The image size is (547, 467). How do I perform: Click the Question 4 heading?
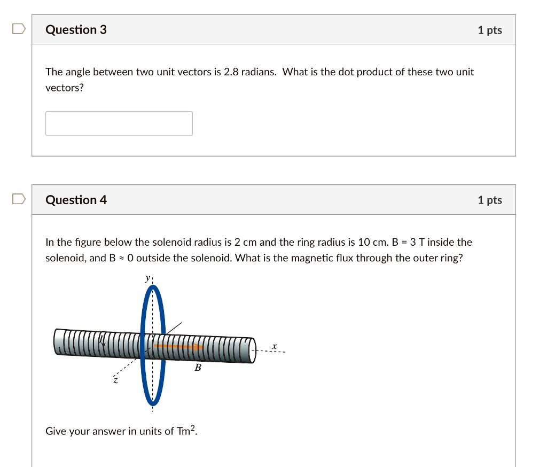pyautogui.click(x=76, y=200)
